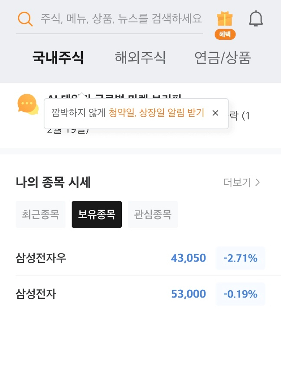Select the 관심종목 filter
The image size is (281, 370).
point(153,214)
